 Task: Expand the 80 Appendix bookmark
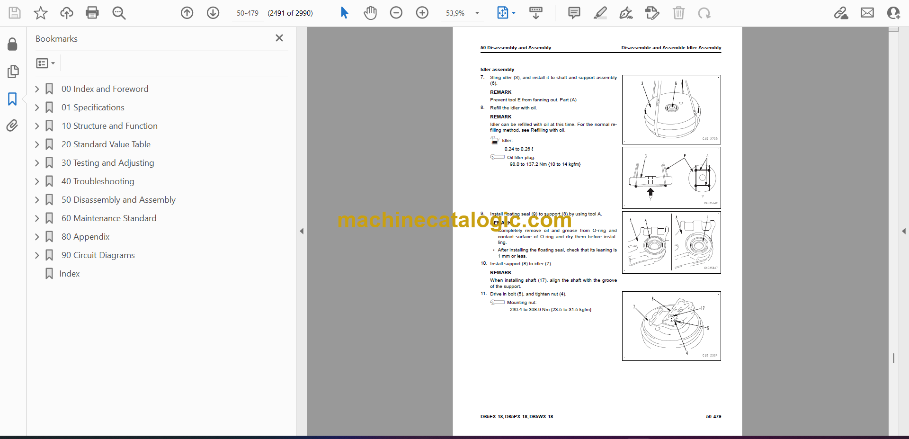pyautogui.click(x=37, y=237)
